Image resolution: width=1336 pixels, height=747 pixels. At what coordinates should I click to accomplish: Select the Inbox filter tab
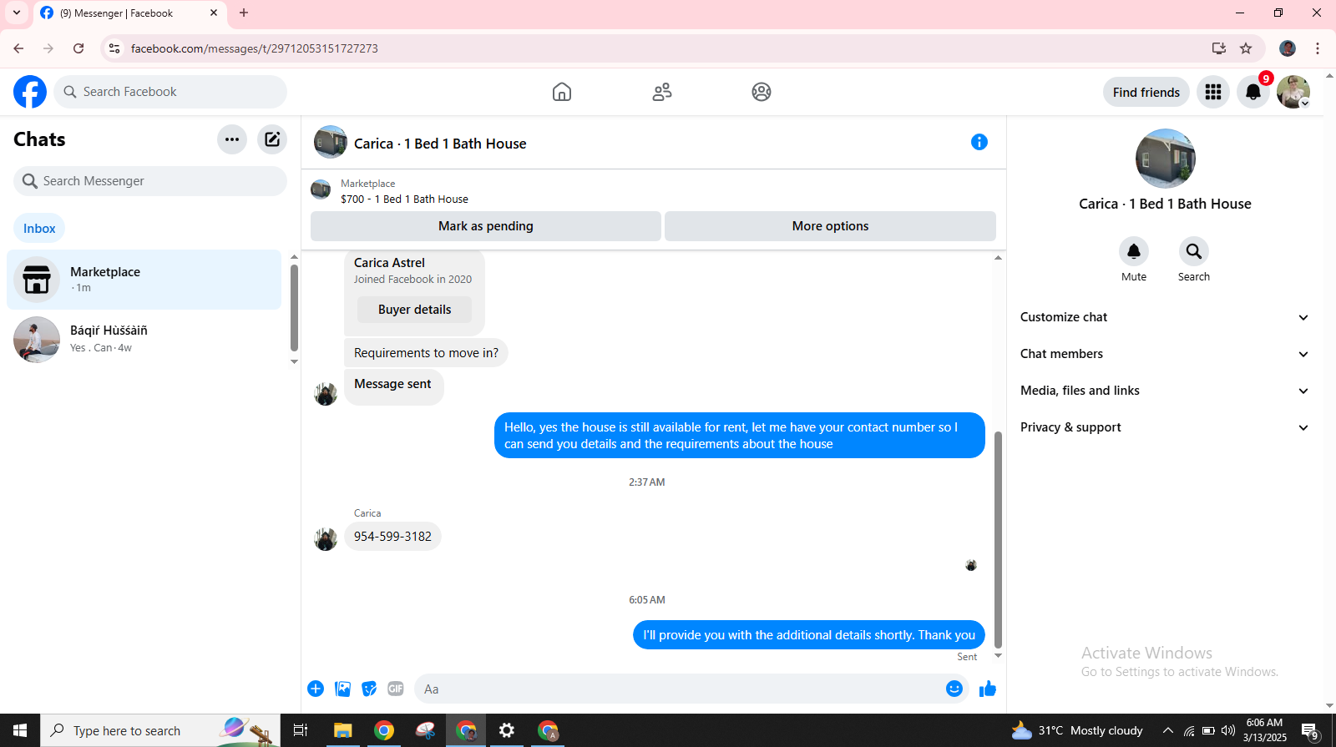(x=39, y=228)
